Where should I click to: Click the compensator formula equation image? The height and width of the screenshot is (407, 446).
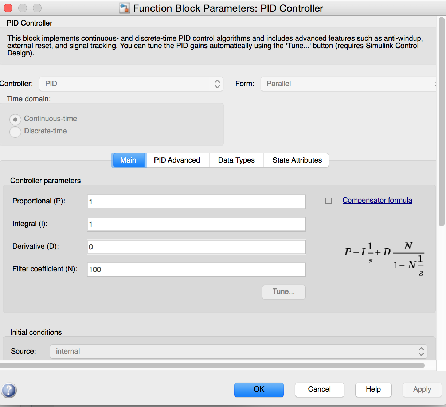tap(384, 258)
